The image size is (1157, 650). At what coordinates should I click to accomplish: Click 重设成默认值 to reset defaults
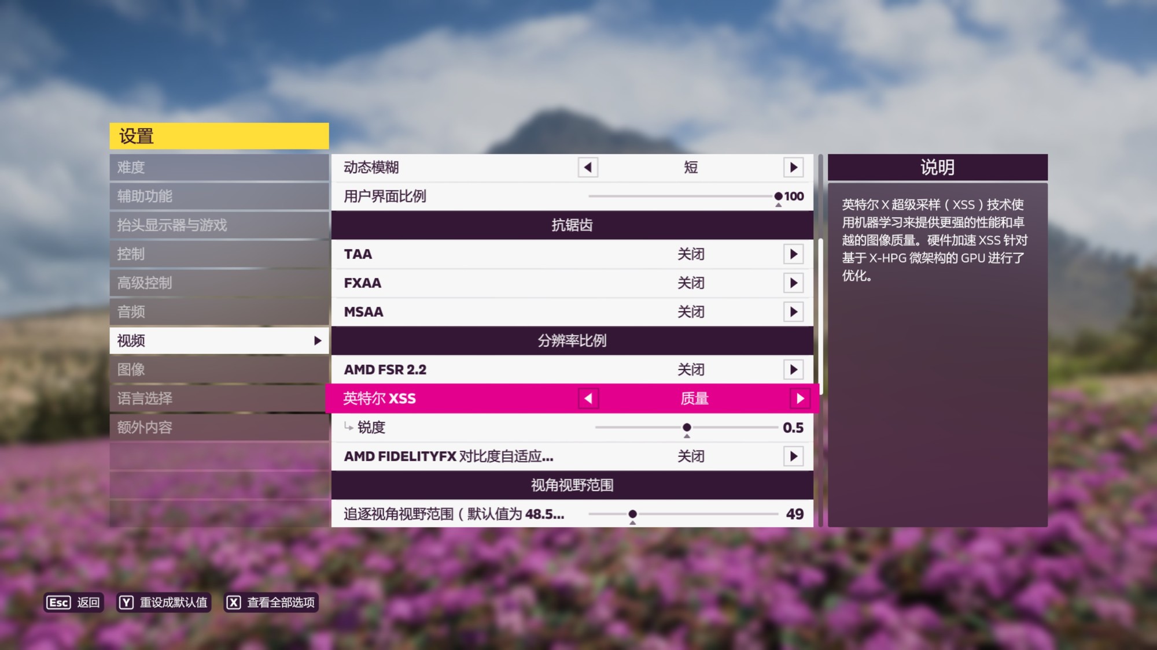click(x=164, y=602)
